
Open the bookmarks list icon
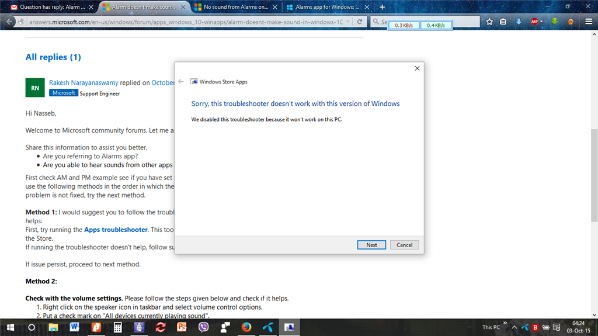point(503,22)
